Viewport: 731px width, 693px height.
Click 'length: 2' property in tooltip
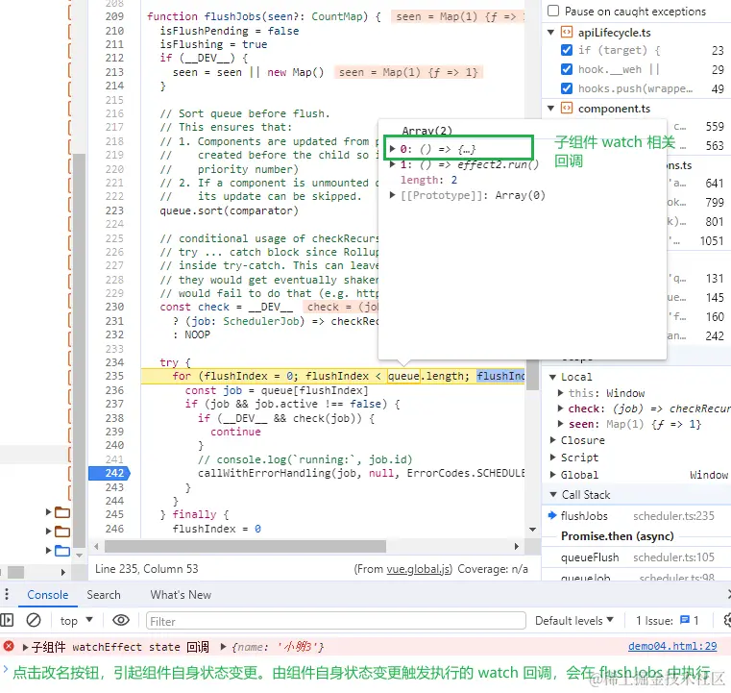point(429,180)
